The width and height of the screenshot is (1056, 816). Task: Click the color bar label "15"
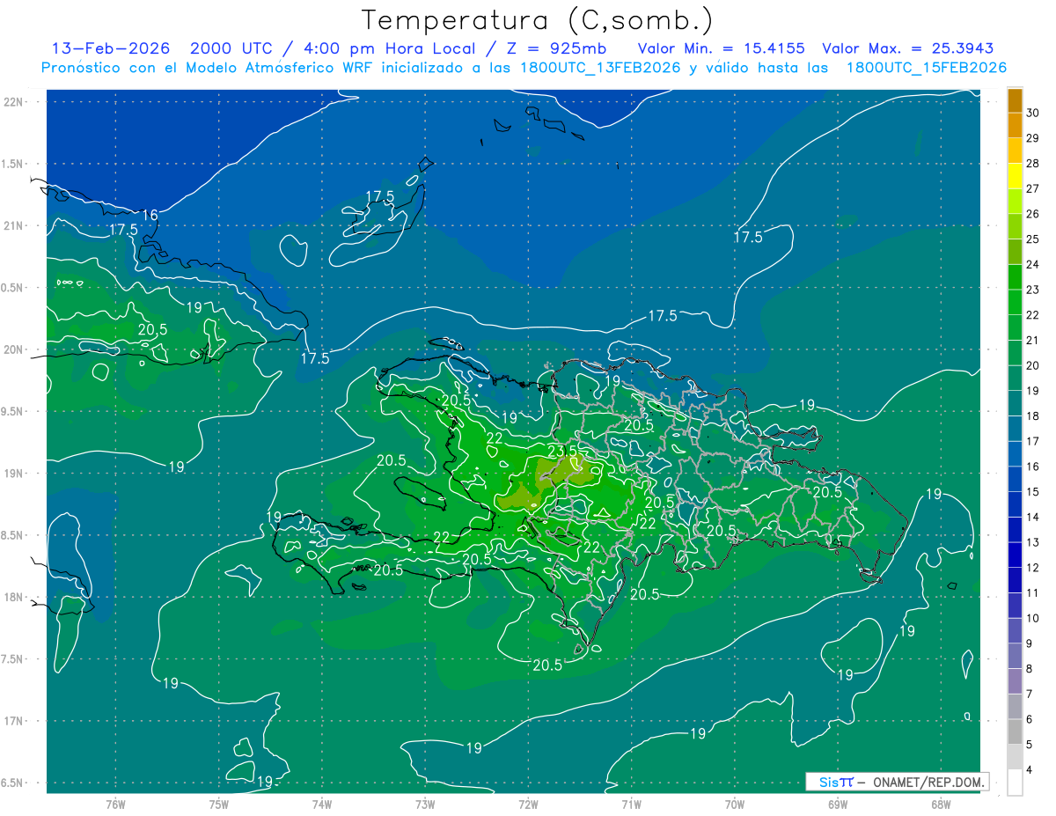(1032, 491)
